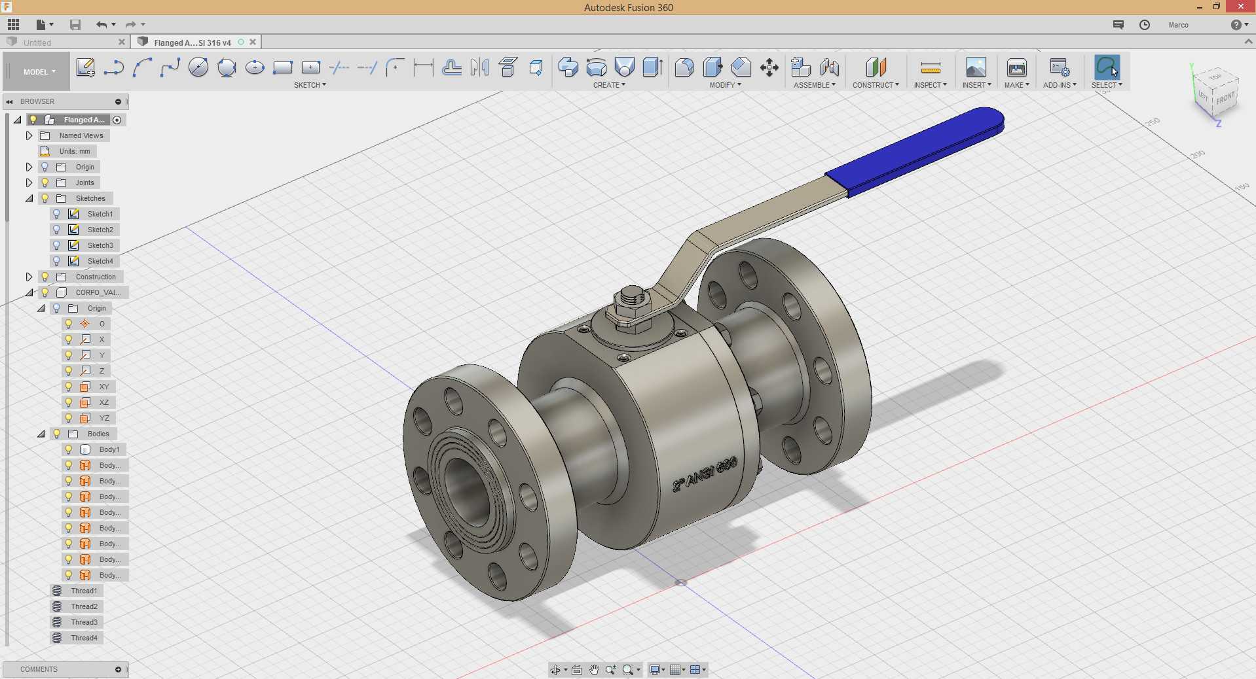
Task: Open the Help question mark menu
Action: tap(1239, 25)
